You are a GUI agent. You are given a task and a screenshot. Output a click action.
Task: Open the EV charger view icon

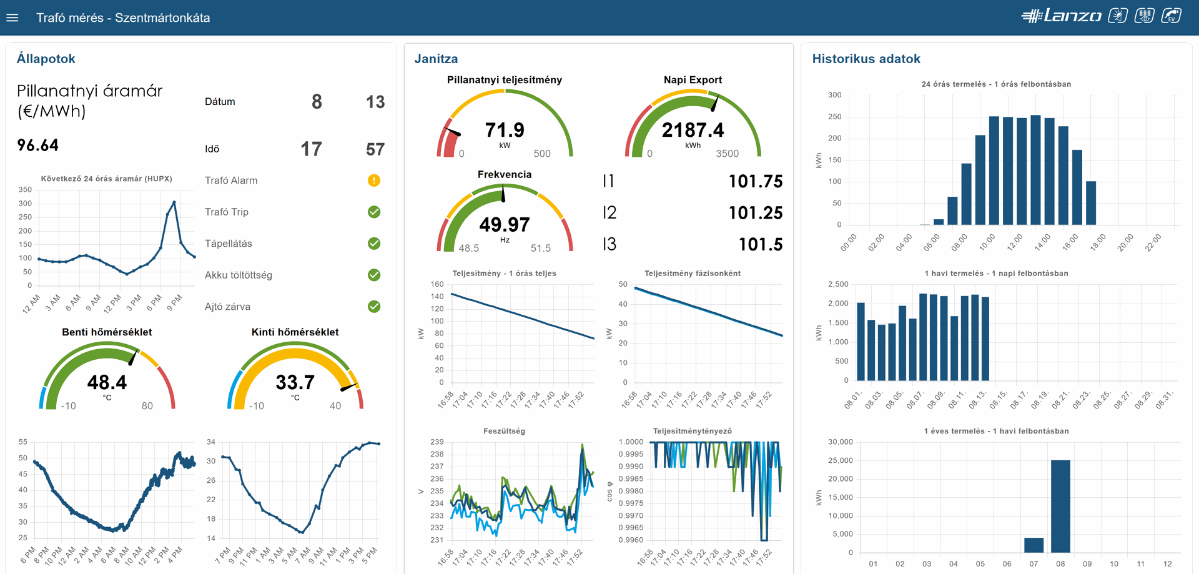(x=1173, y=16)
